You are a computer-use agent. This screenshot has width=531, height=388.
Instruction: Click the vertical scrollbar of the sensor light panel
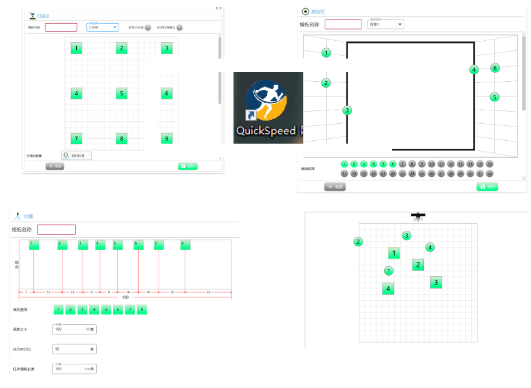524,75
